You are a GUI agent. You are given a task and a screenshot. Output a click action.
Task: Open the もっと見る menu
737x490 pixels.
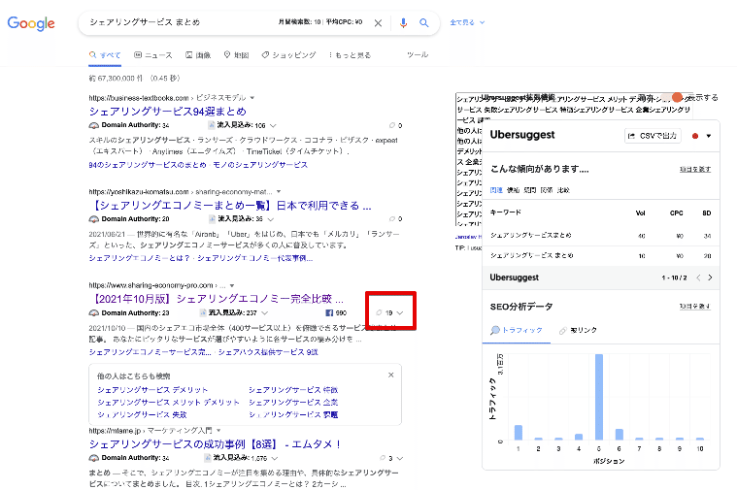pos(350,55)
